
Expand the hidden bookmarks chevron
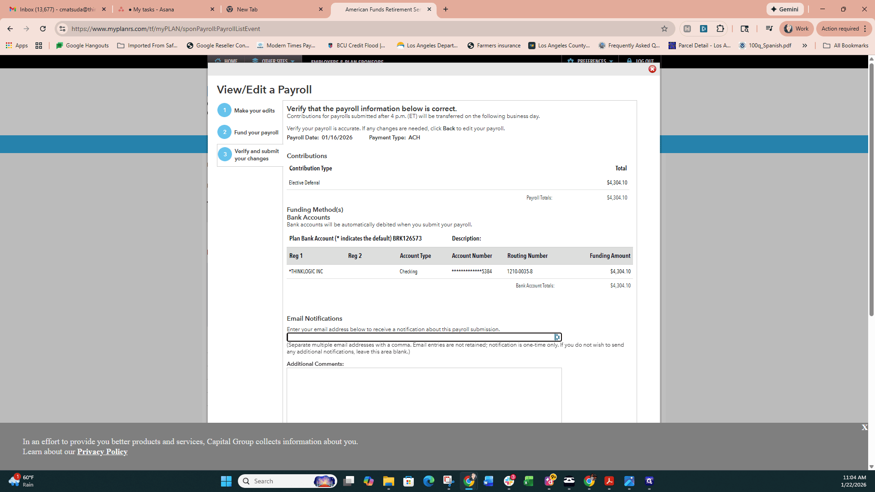pos(805,46)
